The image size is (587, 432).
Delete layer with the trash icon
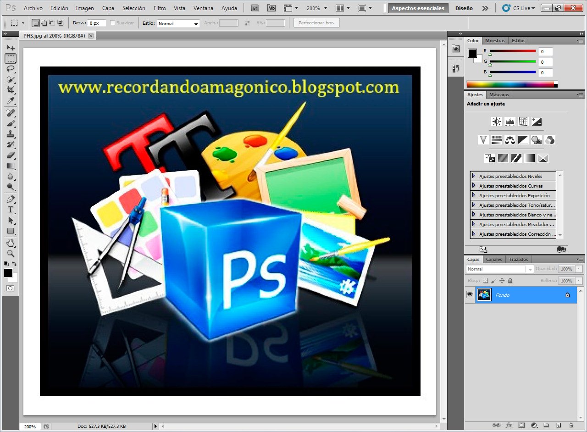[571, 425]
